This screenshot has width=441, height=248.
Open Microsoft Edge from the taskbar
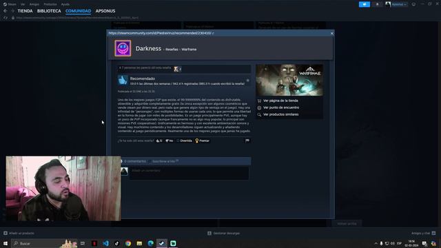tap(150, 243)
